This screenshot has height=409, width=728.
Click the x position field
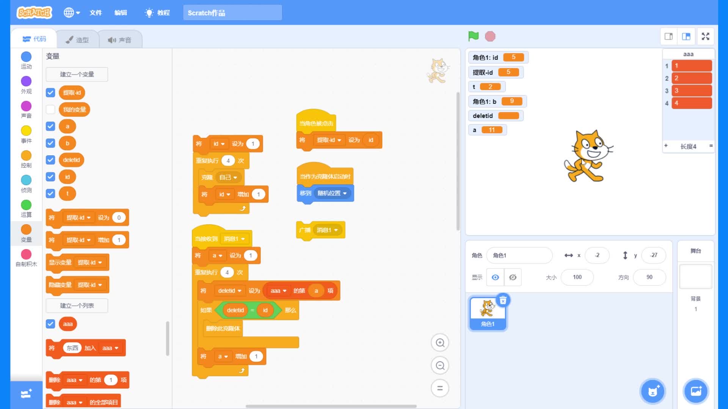pos(597,255)
